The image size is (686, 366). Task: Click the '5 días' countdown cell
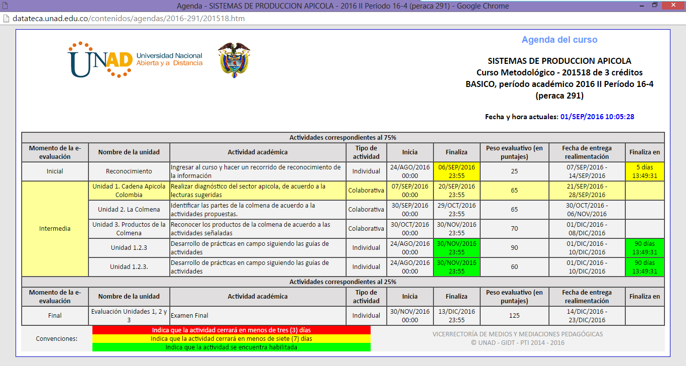click(644, 171)
